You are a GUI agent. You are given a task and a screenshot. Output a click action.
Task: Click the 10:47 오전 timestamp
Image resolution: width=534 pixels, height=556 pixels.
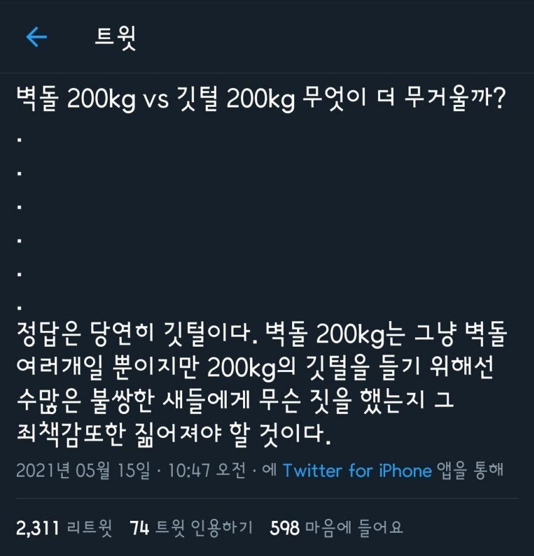206,471
